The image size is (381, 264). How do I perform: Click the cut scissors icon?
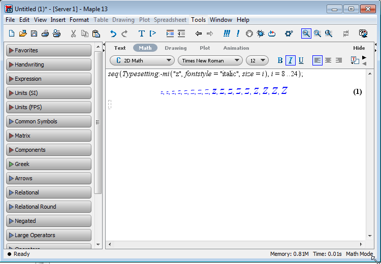(x=73, y=34)
